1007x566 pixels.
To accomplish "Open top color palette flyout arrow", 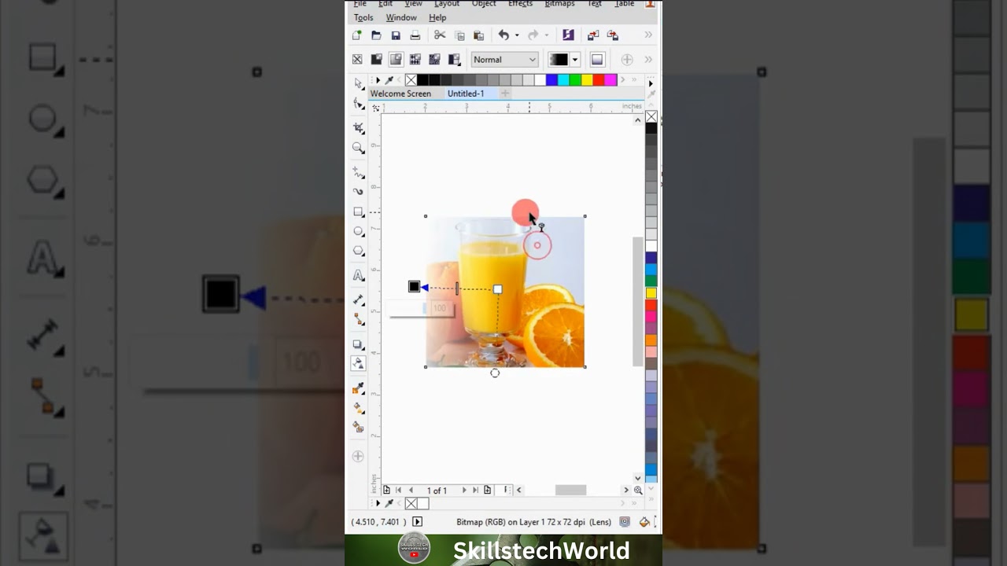I will tap(378, 80).
